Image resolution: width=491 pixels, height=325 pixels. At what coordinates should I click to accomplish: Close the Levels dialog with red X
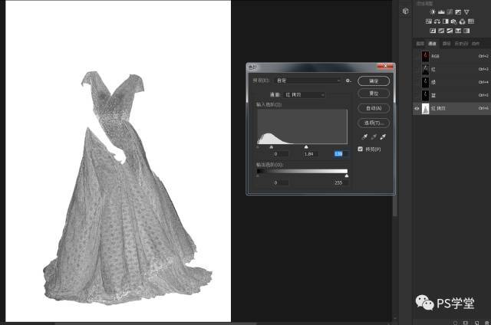[x=385, y=66]
